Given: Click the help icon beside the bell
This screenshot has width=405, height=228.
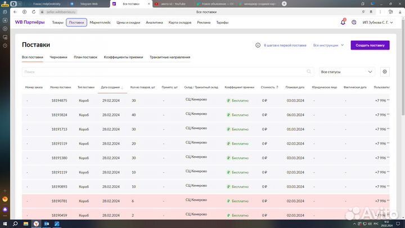Looking at the screenshot, I should [354, 23].
